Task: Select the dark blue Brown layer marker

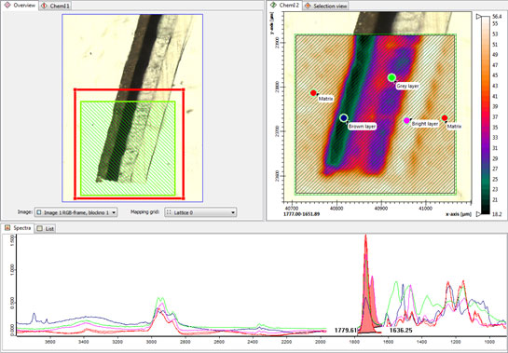Action: pyautogui.click(x=344, y=118)
